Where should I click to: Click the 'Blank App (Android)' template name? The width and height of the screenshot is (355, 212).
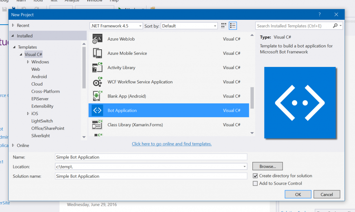point(127,96)
